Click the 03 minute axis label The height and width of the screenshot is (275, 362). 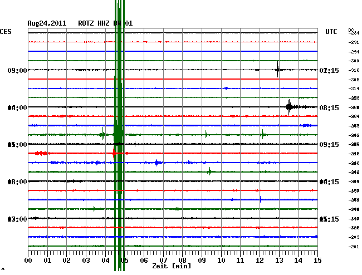[86, 261]
